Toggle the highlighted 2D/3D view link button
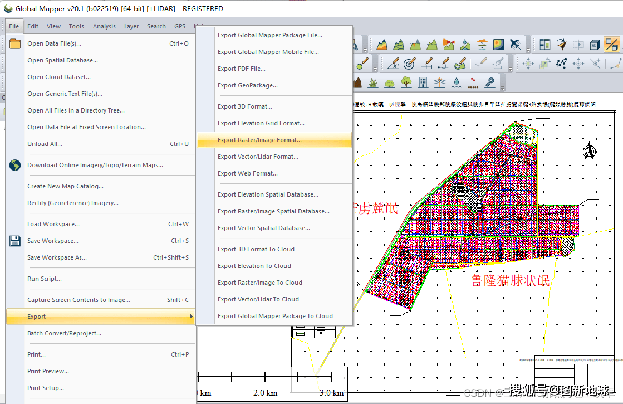623x404 pixels. pos(612,45)
